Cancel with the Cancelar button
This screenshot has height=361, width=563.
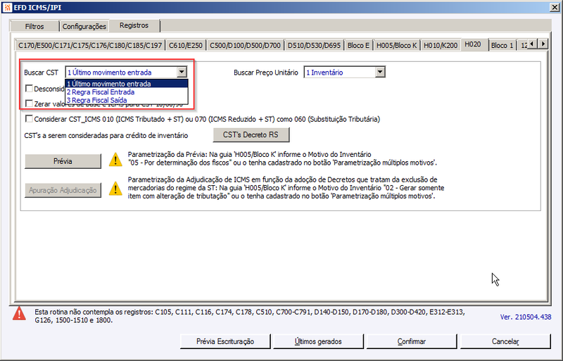(x=505, y=341)
